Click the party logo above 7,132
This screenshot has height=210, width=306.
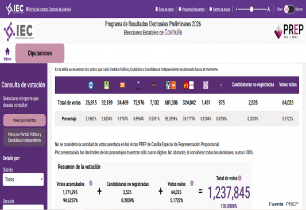[x=154, y=84]
